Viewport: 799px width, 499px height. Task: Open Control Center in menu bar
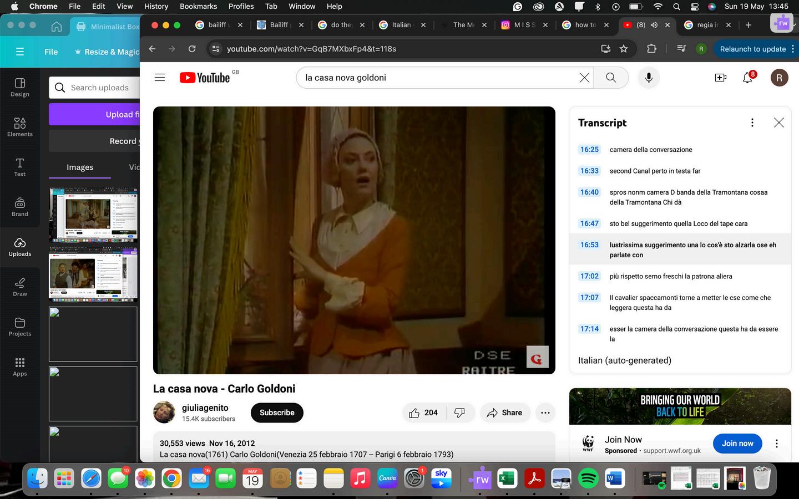click(x=695, y=7)
